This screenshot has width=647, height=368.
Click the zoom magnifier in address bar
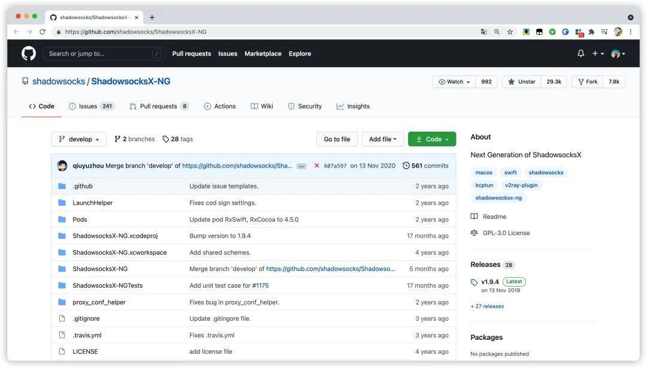tap(497, 32)
